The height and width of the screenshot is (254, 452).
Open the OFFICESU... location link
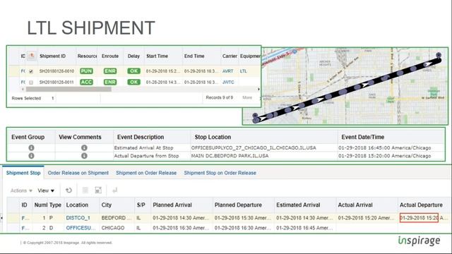(81, 228)
